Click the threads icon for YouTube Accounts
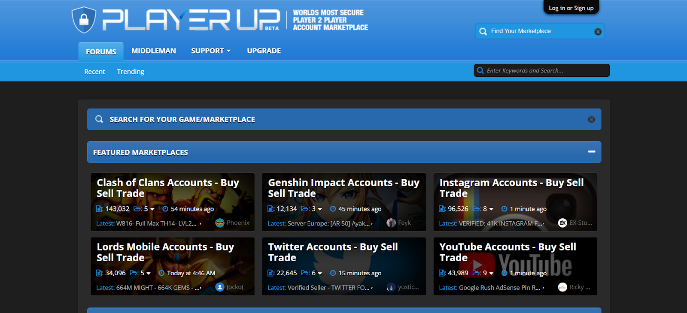 click(442, 273)
